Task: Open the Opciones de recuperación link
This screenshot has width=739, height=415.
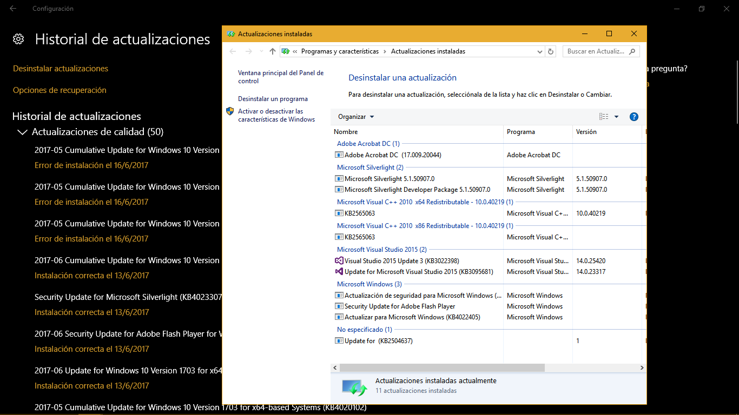Action: (x=60, y=90)
